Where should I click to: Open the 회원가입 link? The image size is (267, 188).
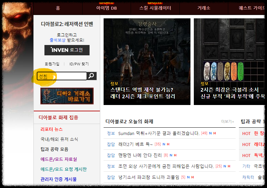tap(52, 64)
